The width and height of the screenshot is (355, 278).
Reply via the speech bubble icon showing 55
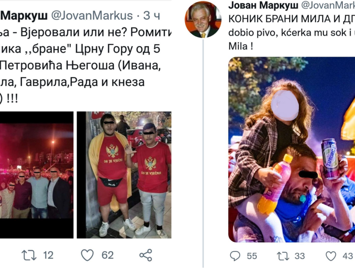235,256
